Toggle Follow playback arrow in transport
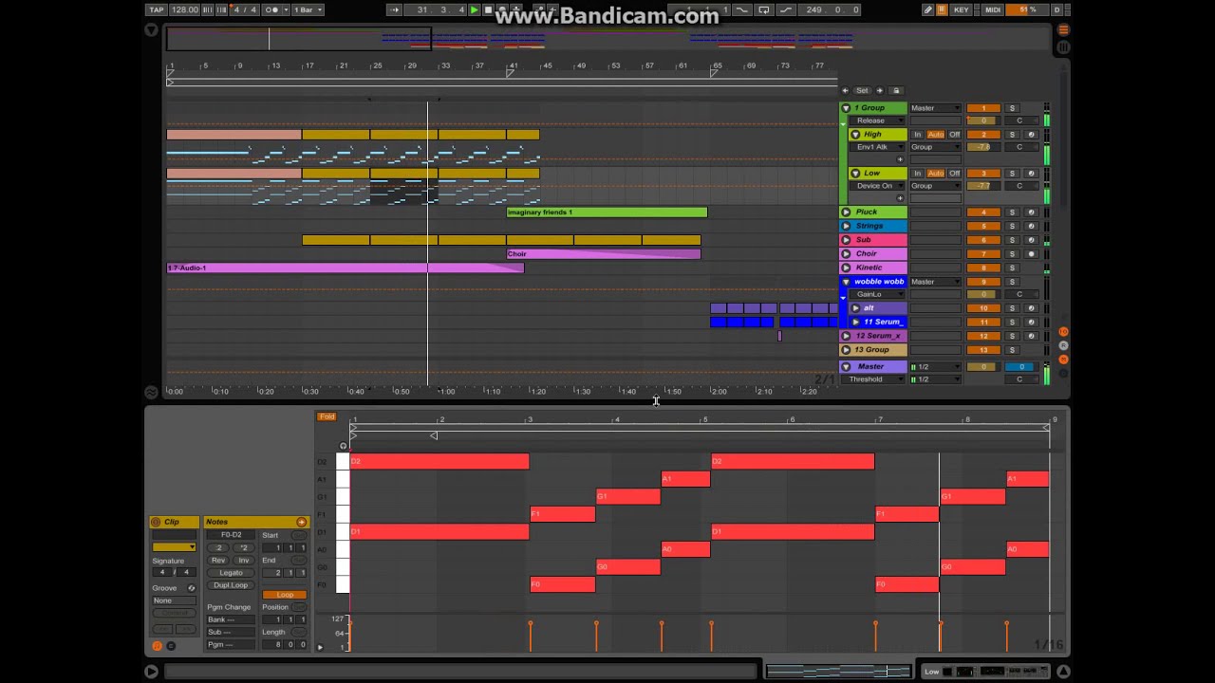Image resolution: width=1215 pixels, height=683 pixels. tap(394, 9)
